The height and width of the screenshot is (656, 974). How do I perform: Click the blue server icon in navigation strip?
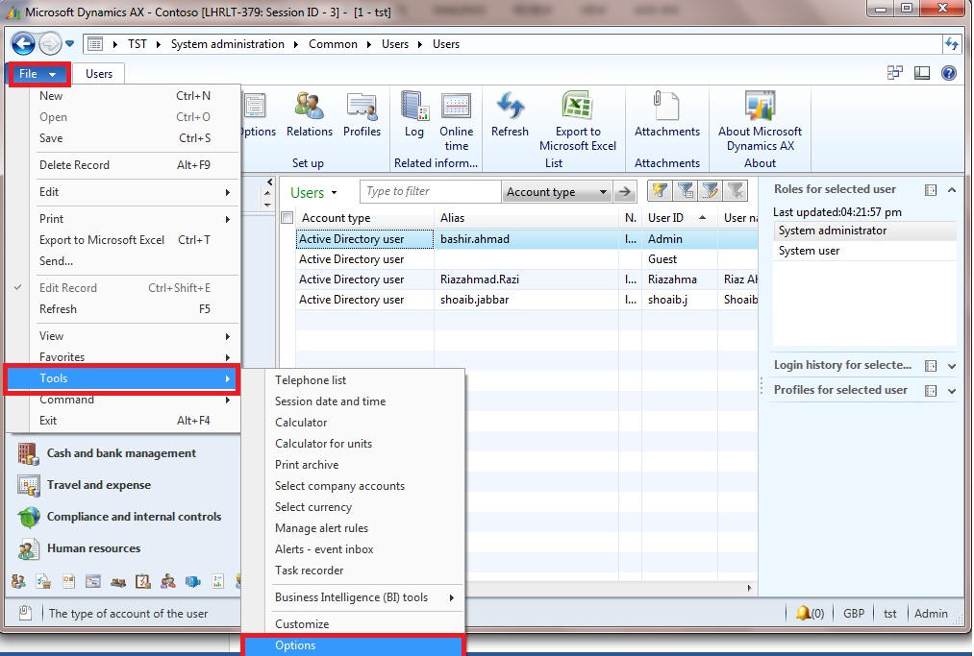(192, 581)
